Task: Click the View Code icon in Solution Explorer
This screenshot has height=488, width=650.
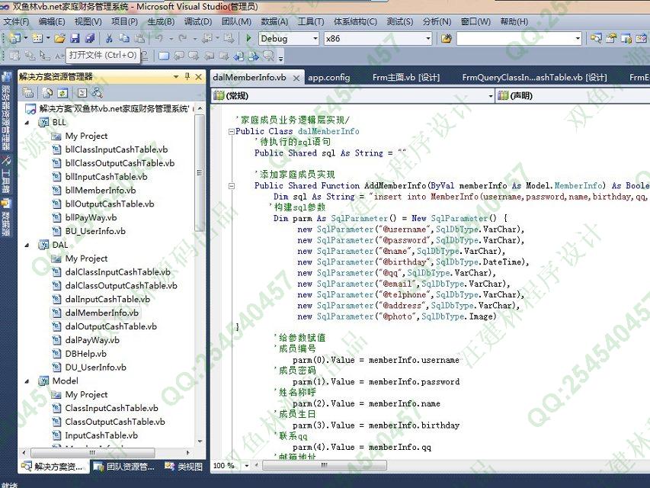Action: point(82,92)
